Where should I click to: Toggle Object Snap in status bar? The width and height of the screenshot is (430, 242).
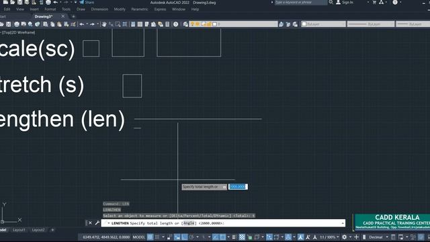coord(222,237)
